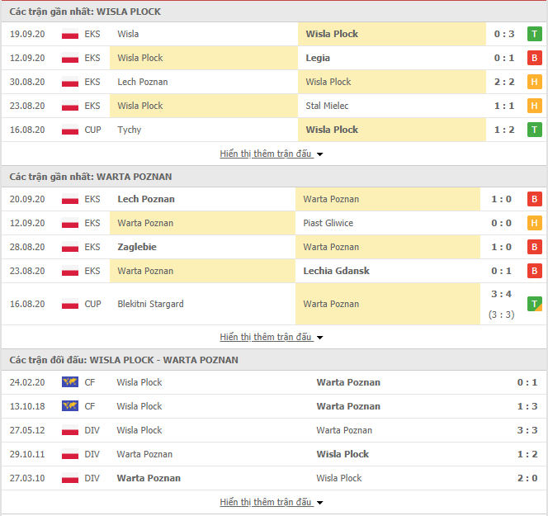Click the CUP label on Tychy row
Image resolution: width=548 pixels, height=516 pixels.
tap(92, 130)
